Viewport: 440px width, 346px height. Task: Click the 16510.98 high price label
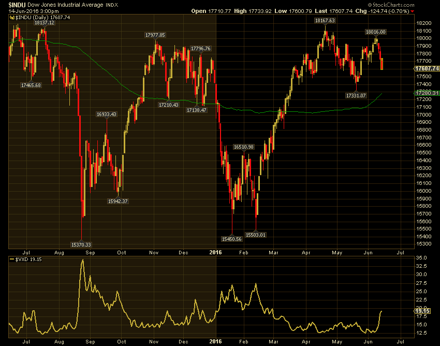tap(244, 147)
